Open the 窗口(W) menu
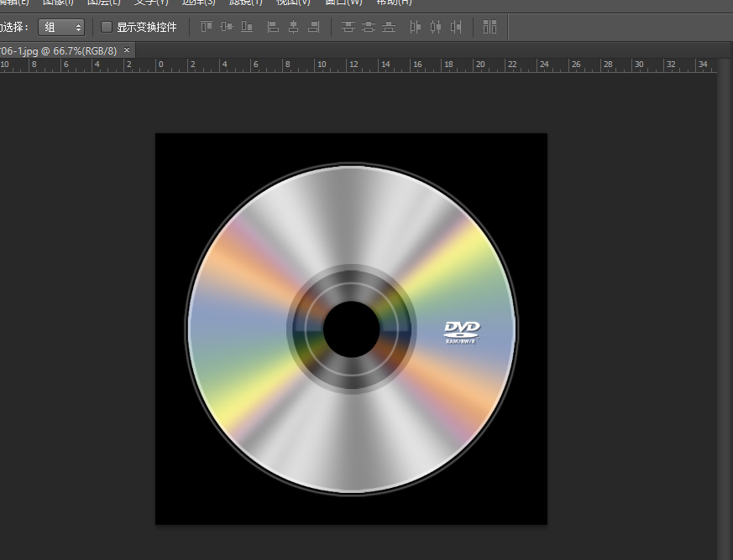Image resolution: width=733 pixels, height=560 pixels. [x=343, y=3]
